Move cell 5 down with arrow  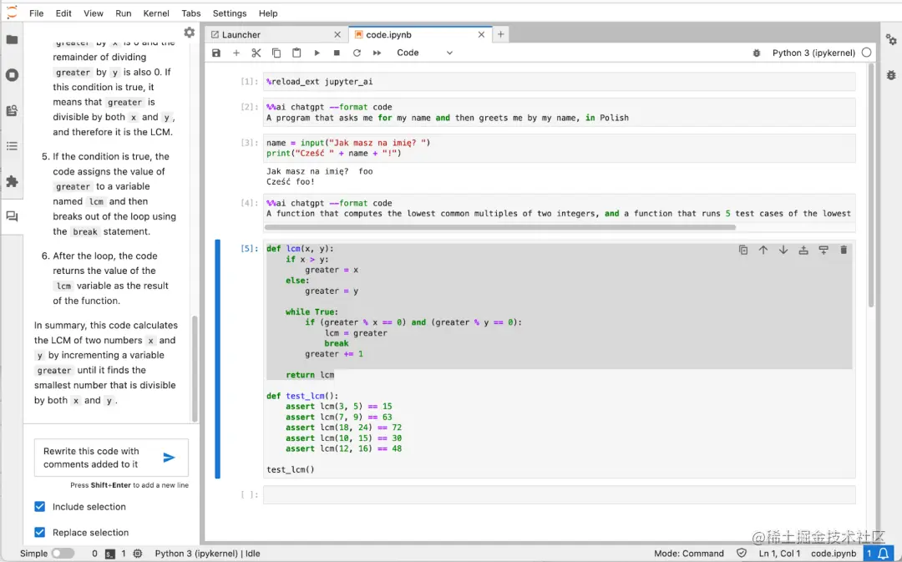[783, 251]
